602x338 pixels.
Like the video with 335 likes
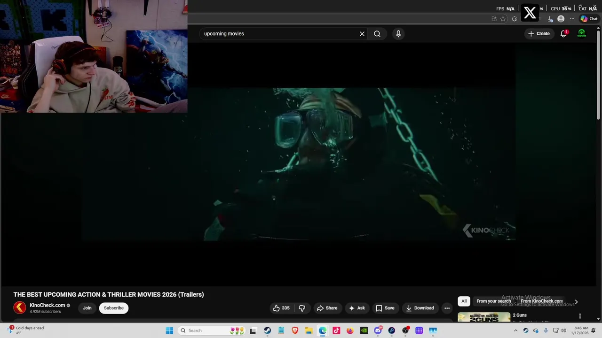pos(281,308)
